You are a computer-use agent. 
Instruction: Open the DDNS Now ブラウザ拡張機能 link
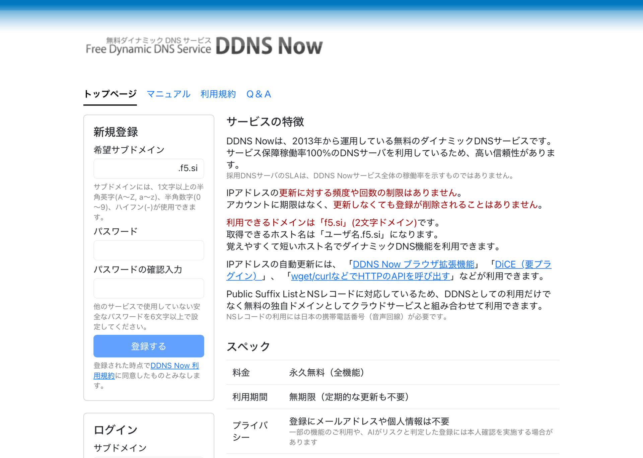coord(413,264)
